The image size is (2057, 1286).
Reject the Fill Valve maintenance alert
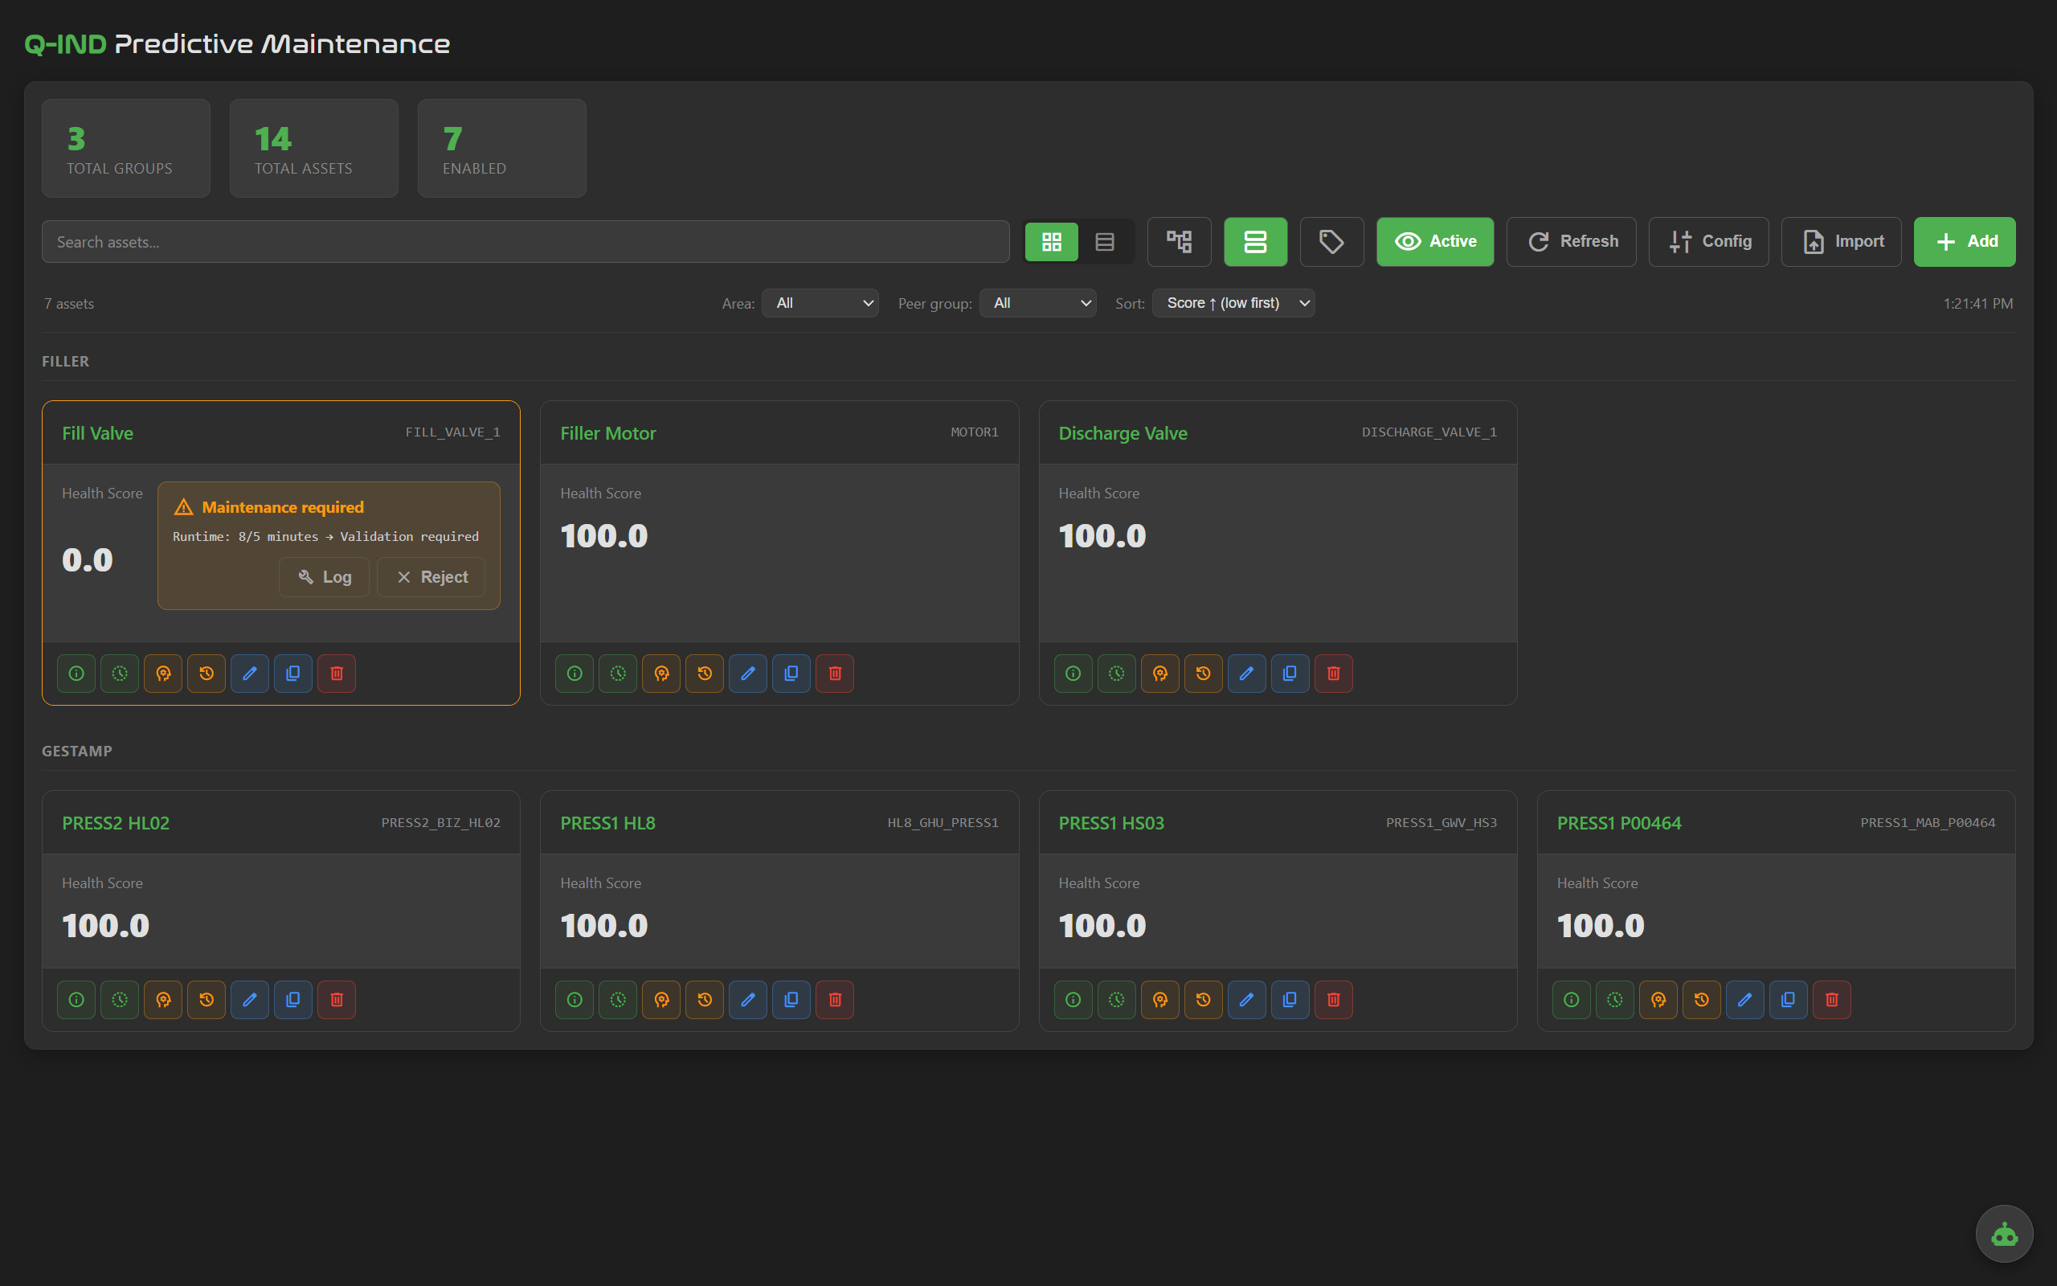(x=431, y=578)
